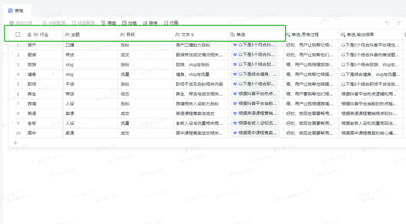This screenshot has width=406, height=224.
Task: Open the 单选 column header menu
Action: point(241,35)
